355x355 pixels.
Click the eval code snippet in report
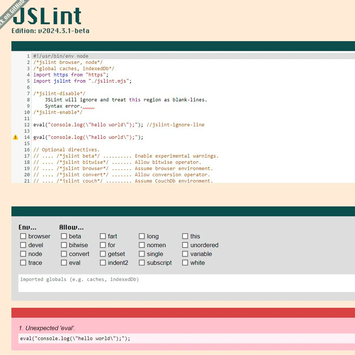pyautogui.click(x=75, y=338)
